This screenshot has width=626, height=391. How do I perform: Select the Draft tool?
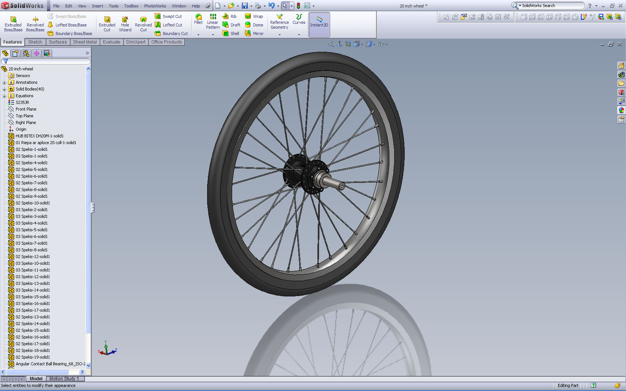(x=231, y=25)
